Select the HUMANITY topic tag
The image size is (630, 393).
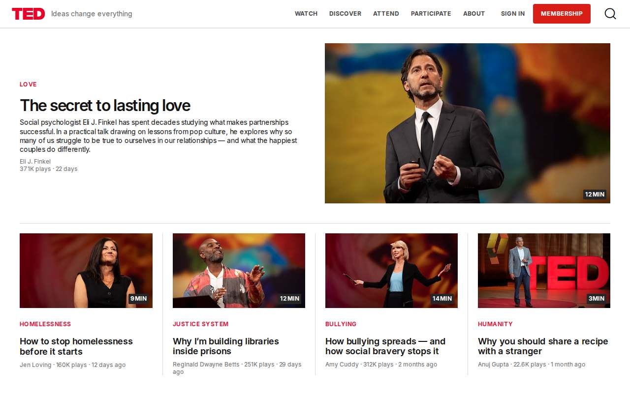tap(495, 324)
